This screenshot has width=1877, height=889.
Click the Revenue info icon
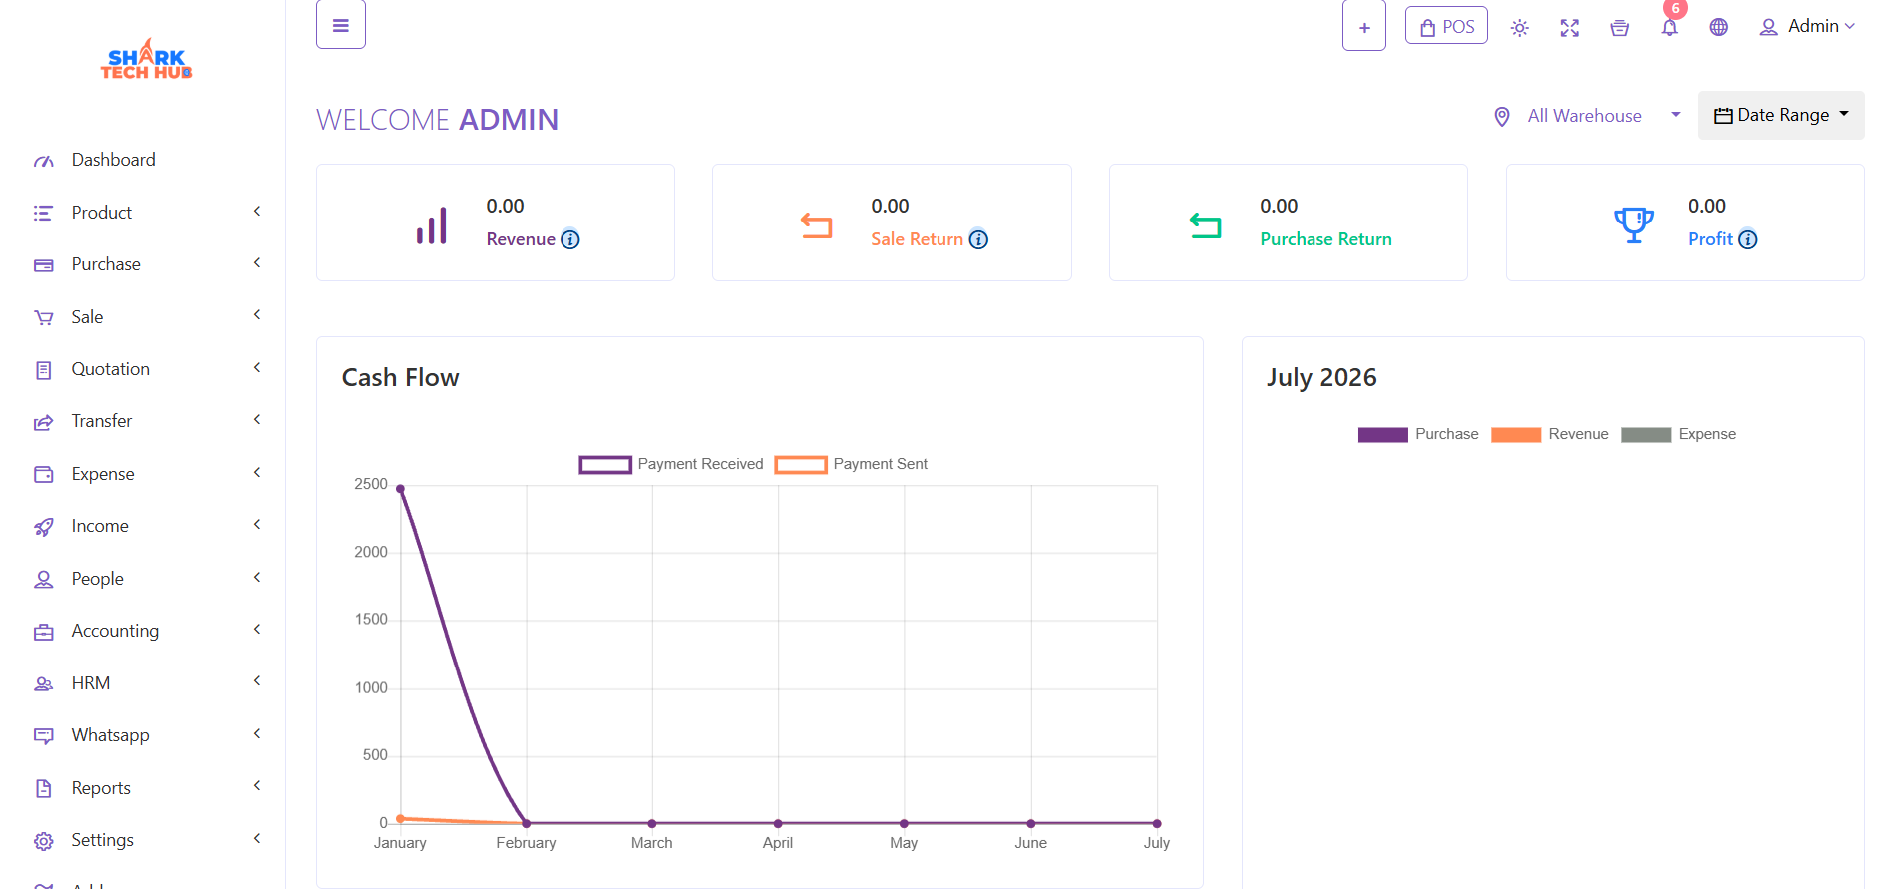(569, 239)
